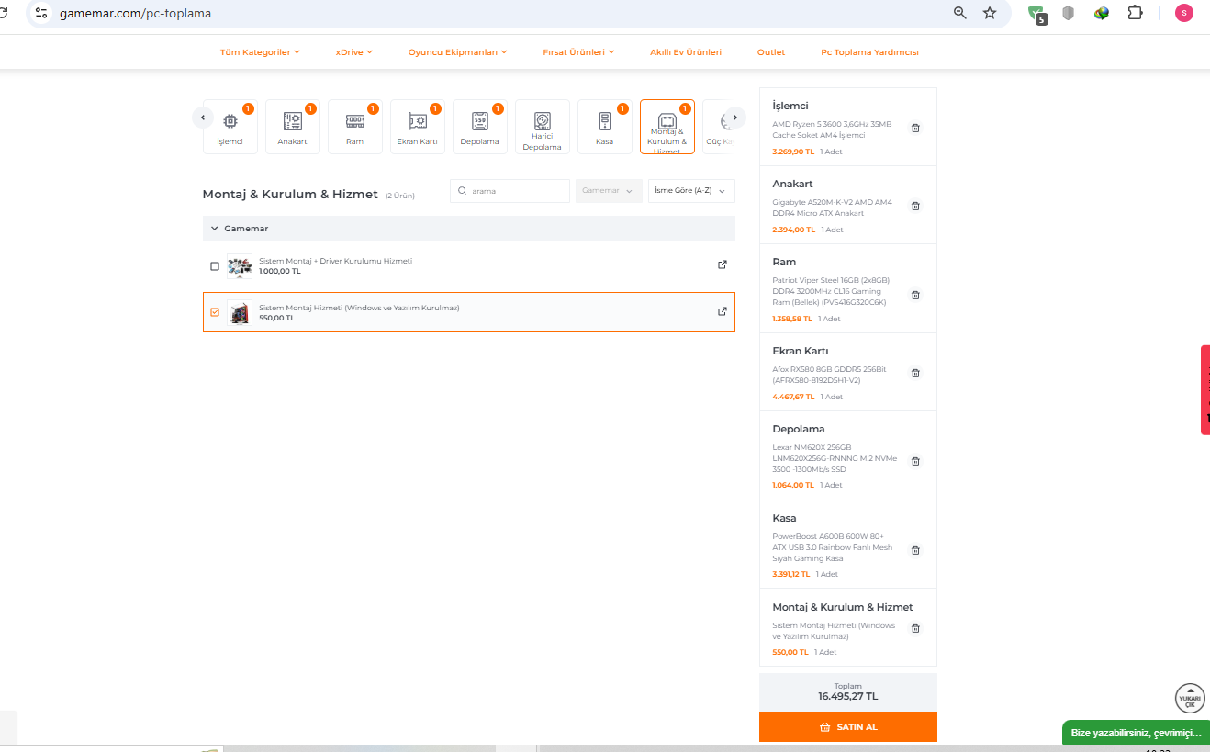The width and height of the screenshot is (1210, 752).
Task: Remove Ekran Kartı item with trash icon
Action: pyautogui.click(x=915, y=373)
